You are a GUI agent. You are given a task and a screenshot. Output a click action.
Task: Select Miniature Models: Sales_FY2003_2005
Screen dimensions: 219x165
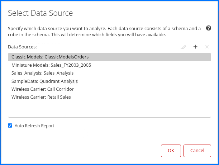click(51, 65)
